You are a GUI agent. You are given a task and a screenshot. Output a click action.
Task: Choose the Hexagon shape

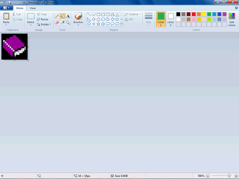point(103,19)
